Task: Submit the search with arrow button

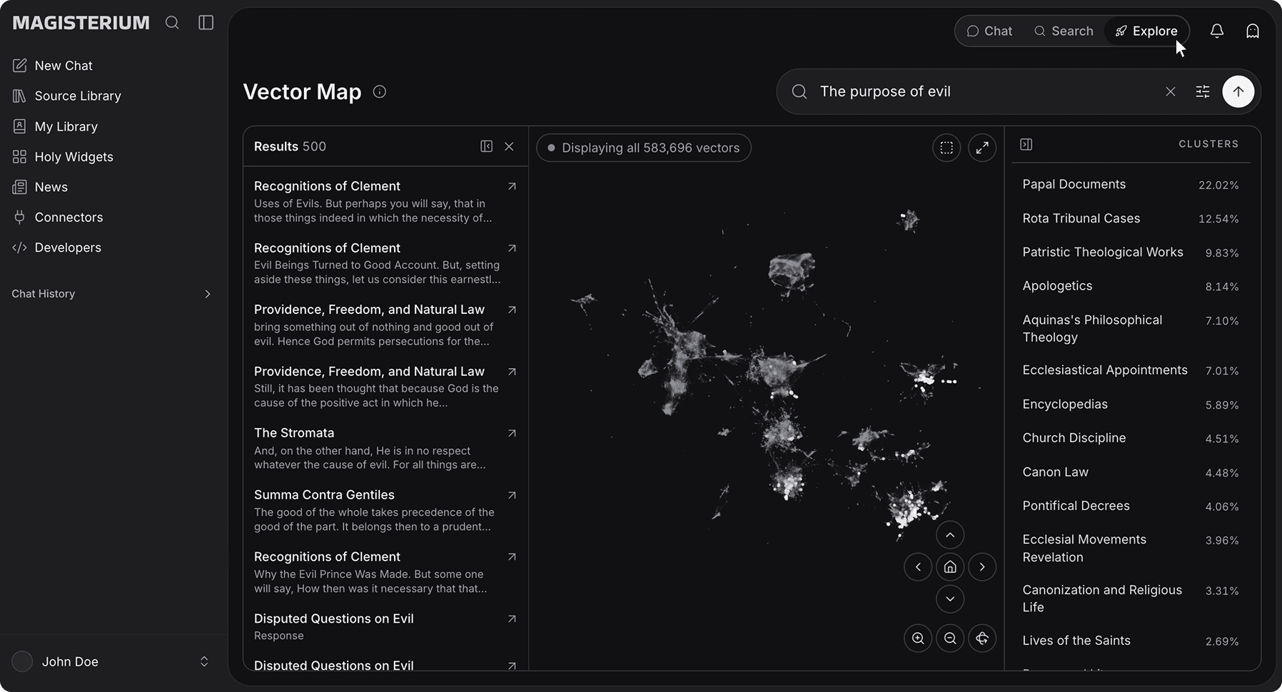Action: (1238, 91)
